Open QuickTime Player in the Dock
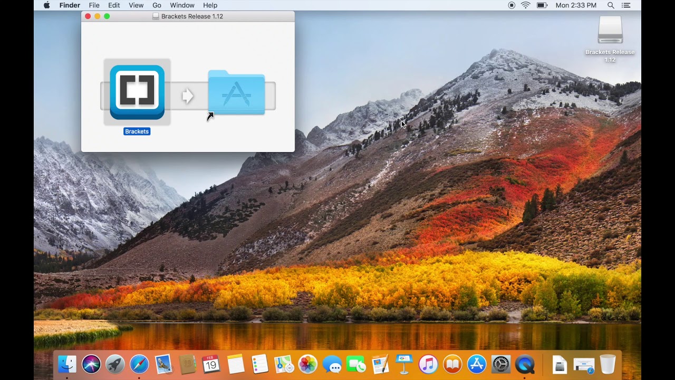 [525, 364]
